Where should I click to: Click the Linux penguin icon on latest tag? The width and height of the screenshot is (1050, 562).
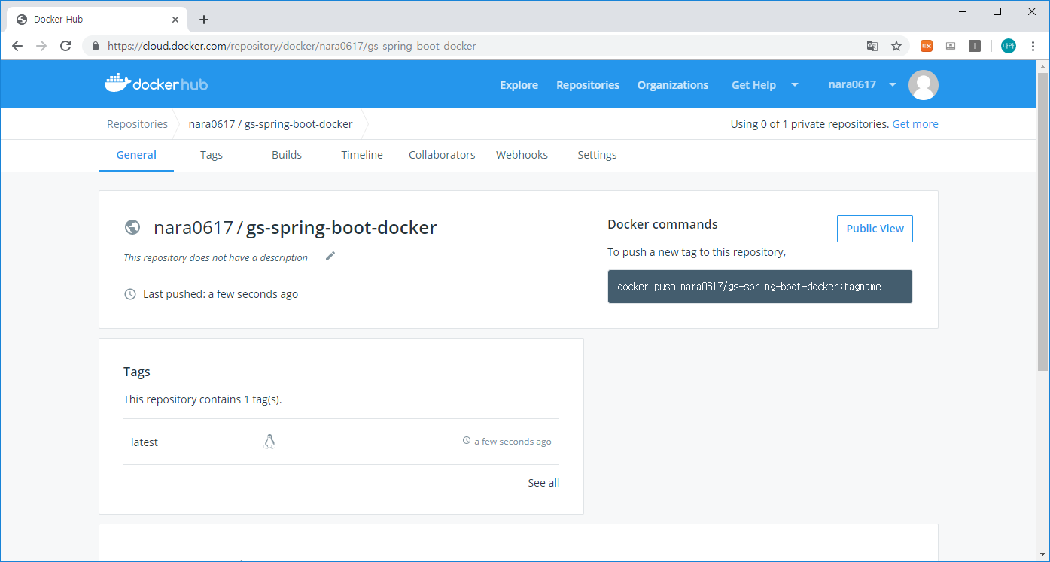pyautogui.click(x=269, y=442)
